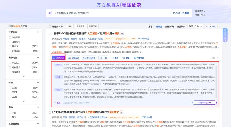Click the AI 文献速读 button
This screenshot has width=231, height=127.
[58, 58]
